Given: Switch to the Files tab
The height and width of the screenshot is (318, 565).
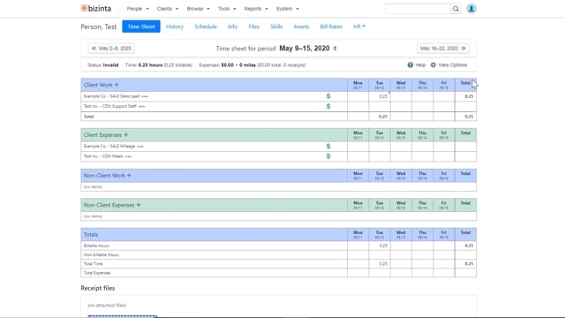Looking at the screenshot, I should 253,26.
